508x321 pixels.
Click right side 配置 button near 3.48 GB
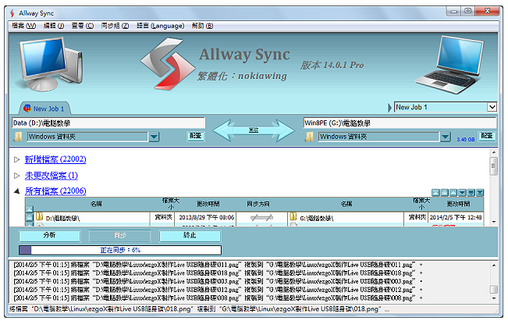pos(487,136)
